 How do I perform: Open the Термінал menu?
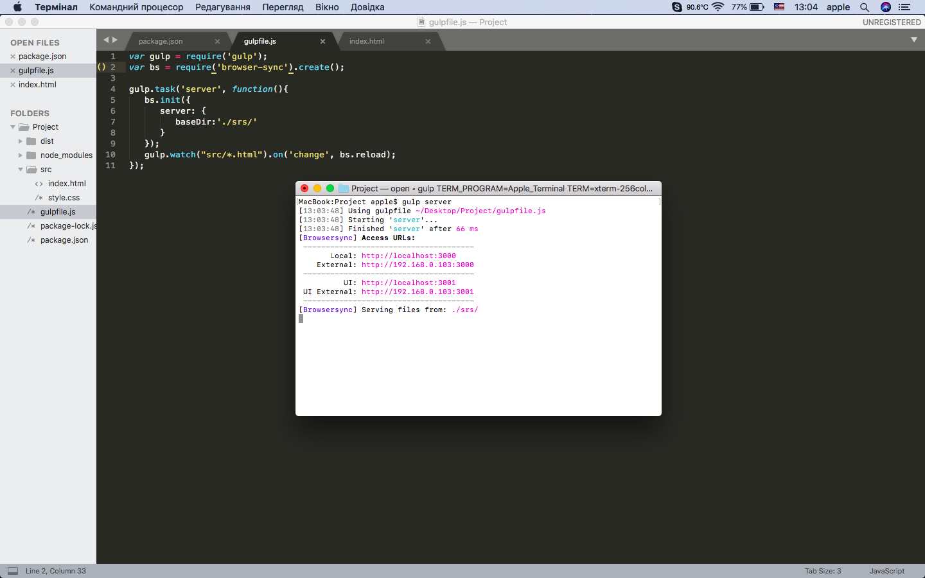[56, 7]
